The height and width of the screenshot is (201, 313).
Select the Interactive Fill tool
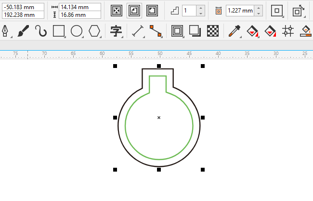point(252,31)
